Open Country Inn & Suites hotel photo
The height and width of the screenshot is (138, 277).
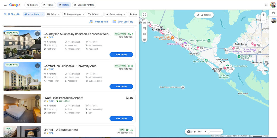(x=22, y=45)
